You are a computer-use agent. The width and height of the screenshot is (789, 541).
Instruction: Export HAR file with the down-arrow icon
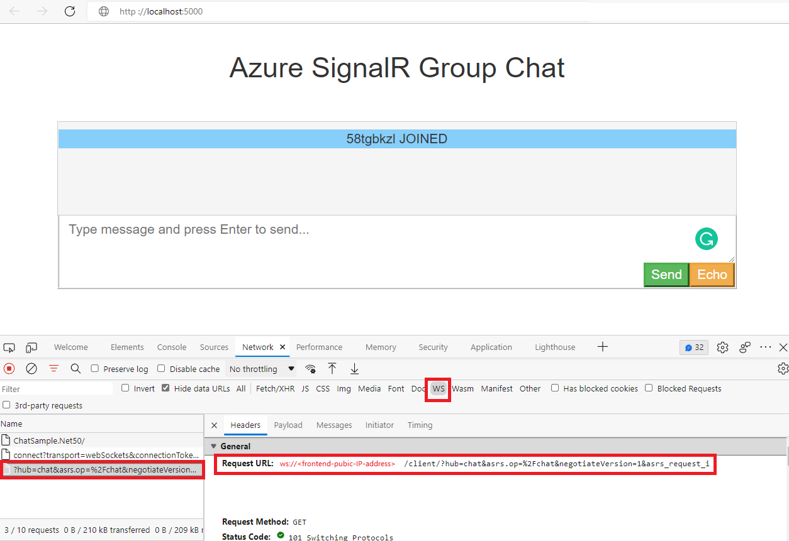tap(354, 368)
